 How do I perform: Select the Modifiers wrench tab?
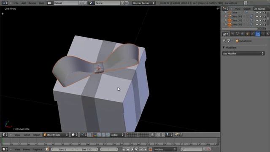[258, 34]
